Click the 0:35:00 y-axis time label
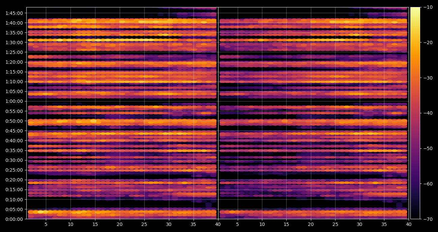Viewport: 438px width, 232px height. coord(14,150)
